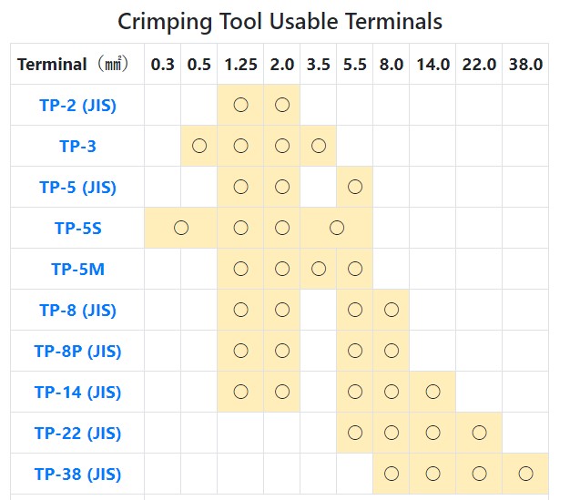Click the TP-3 row circle under 0.5
This screenshot has height=500, width=580.
198,146
